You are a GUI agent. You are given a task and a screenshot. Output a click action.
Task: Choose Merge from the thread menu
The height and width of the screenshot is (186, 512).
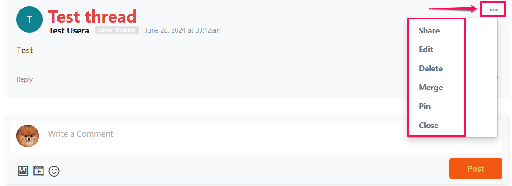tap(431, 87)
